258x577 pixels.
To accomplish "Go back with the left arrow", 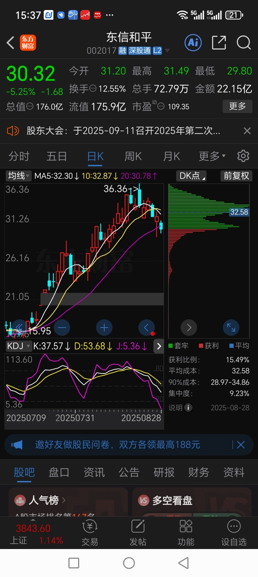I will point(10,43).
